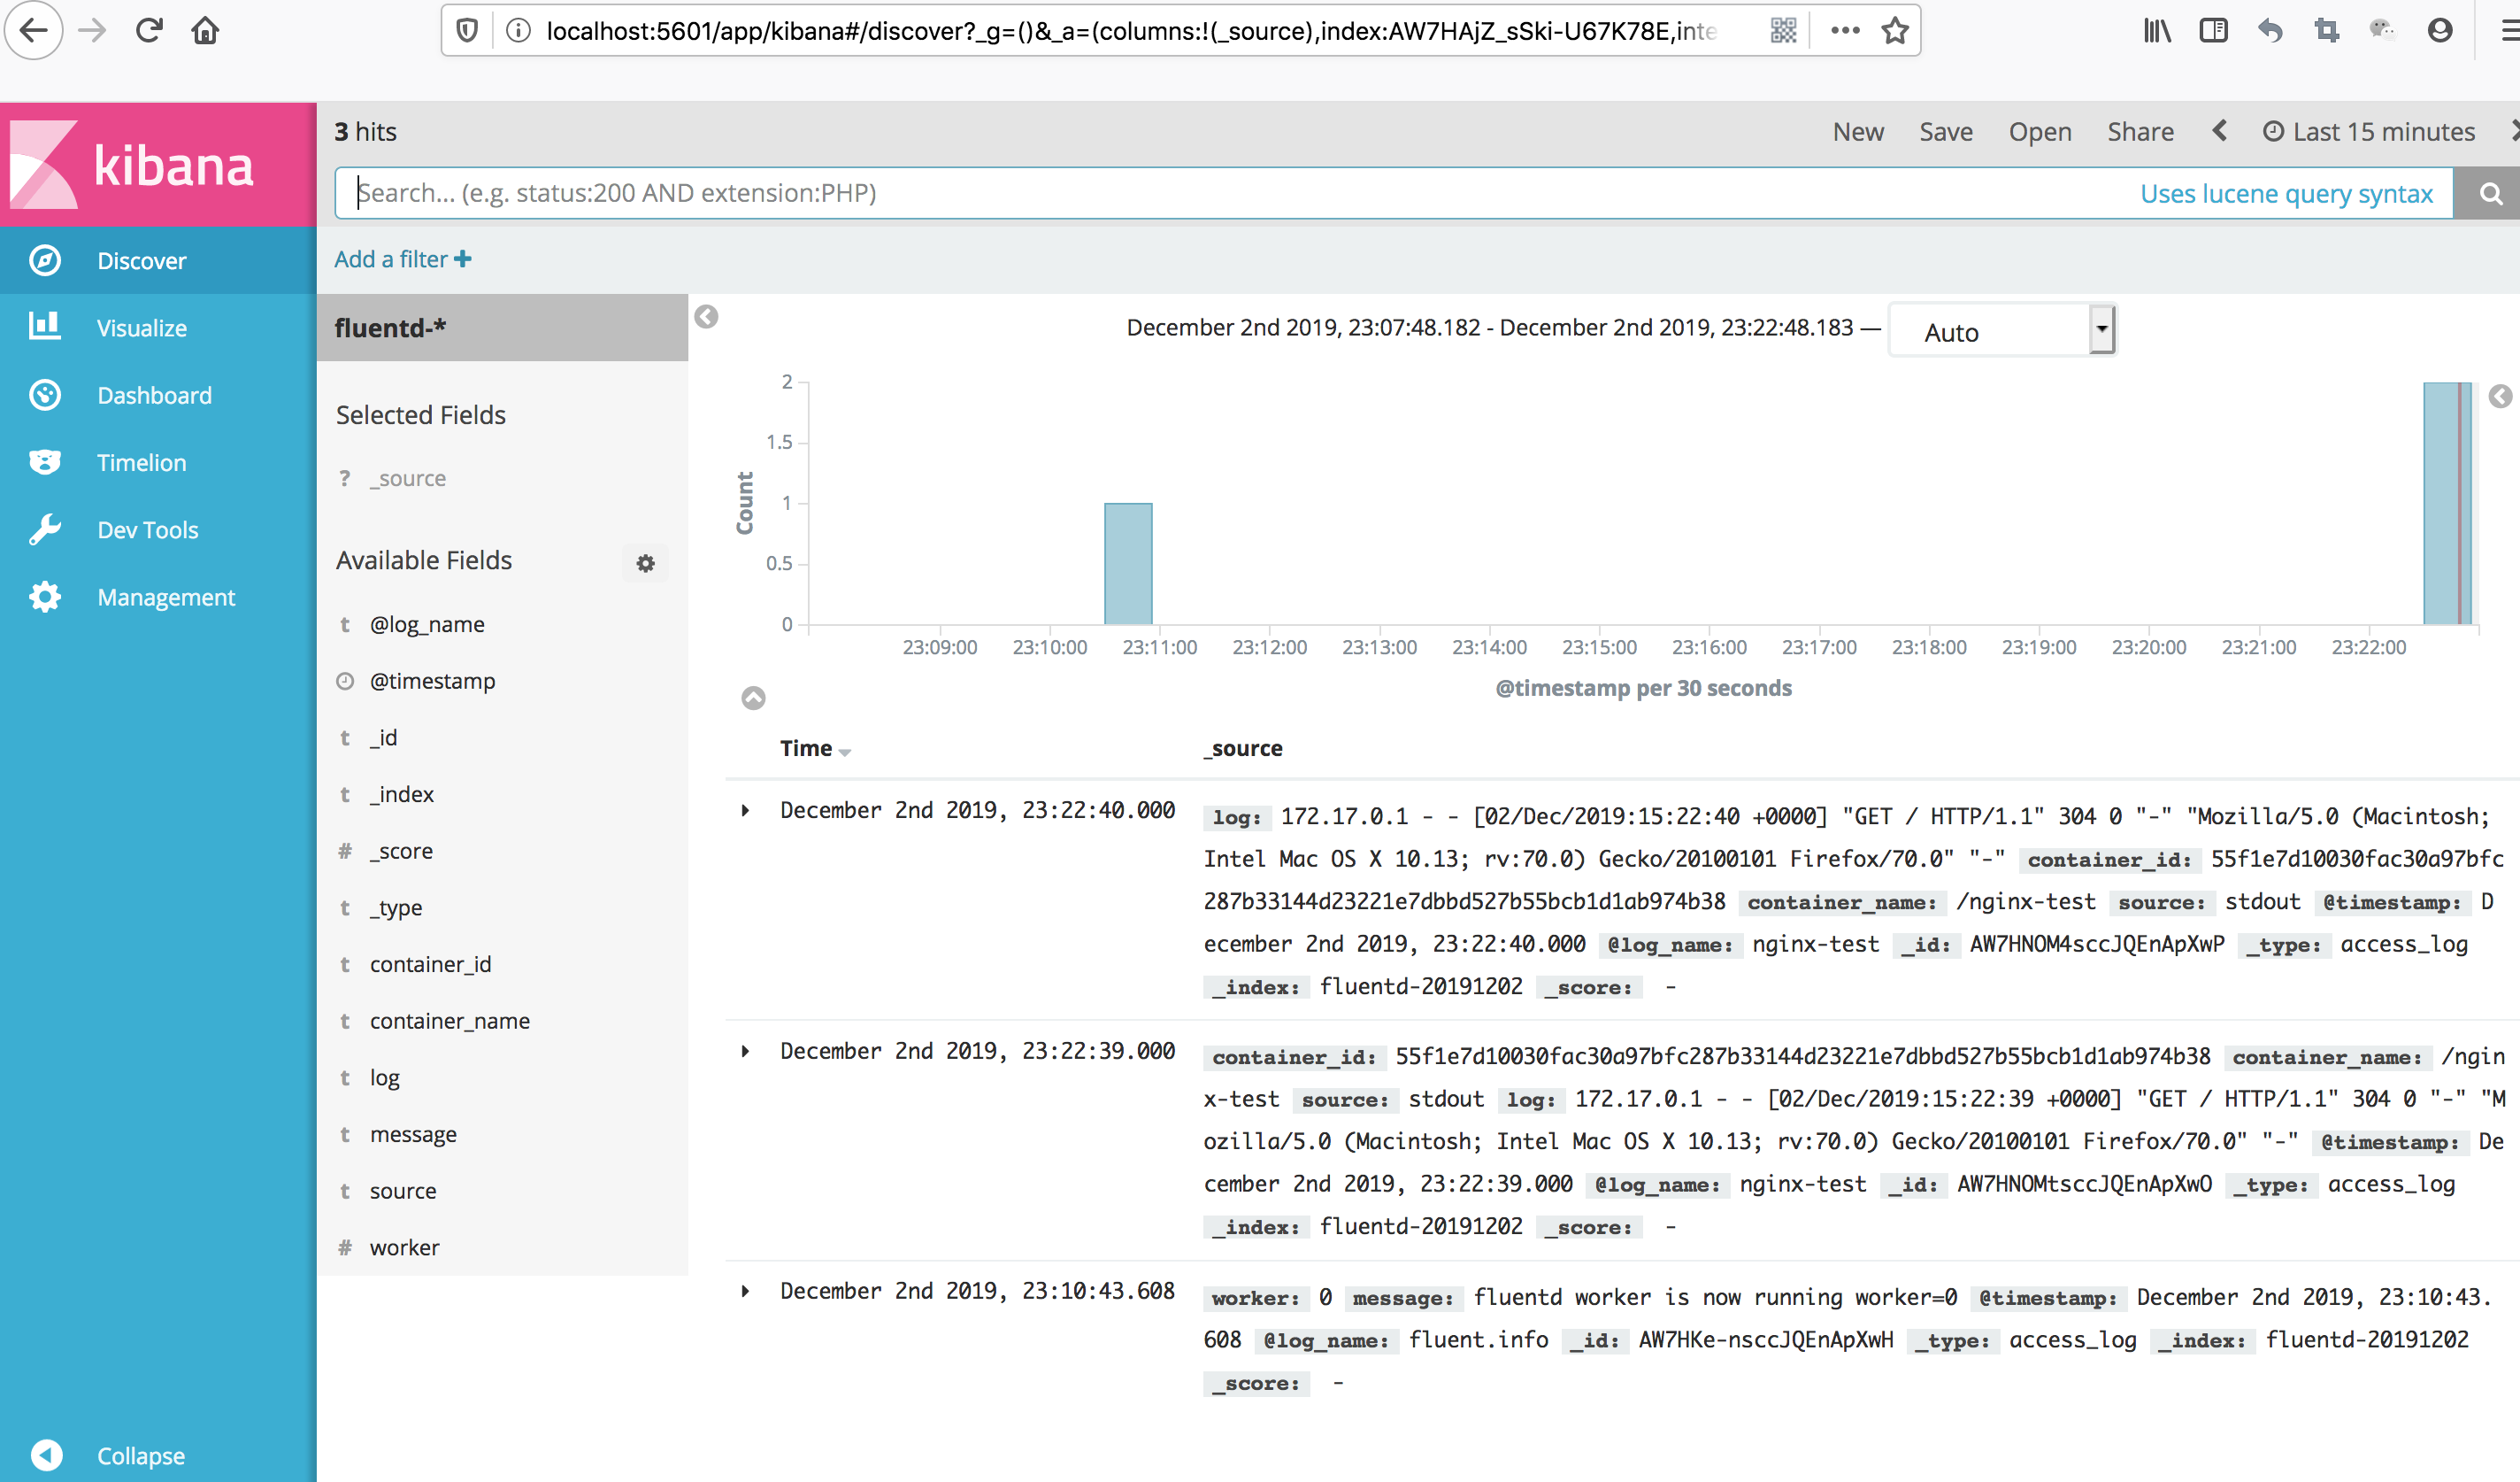2520x1482 pixels.
Task: Click the histogram bar near 23:22:00
Action: 2447,504
